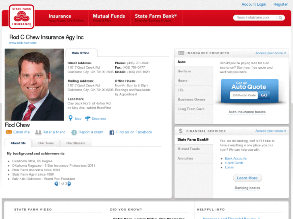Click Find us on Facebook link
This screenshot has height=219, width=293.
click(x=134, y=132)
